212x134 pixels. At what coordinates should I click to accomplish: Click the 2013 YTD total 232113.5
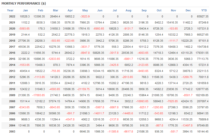[x=202, y=71]
